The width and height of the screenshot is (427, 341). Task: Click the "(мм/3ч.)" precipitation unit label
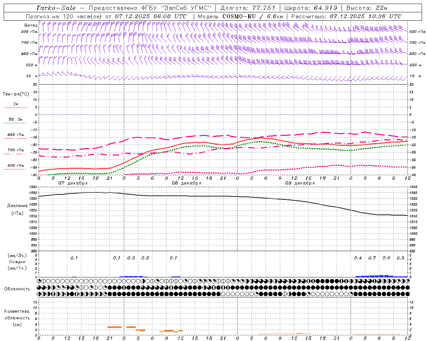[x=17, y=255]
